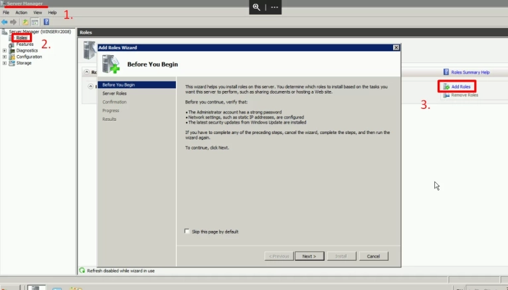508x290 pixels.
Task: Expand the Configuration tree node
Action: pos(5,57)
